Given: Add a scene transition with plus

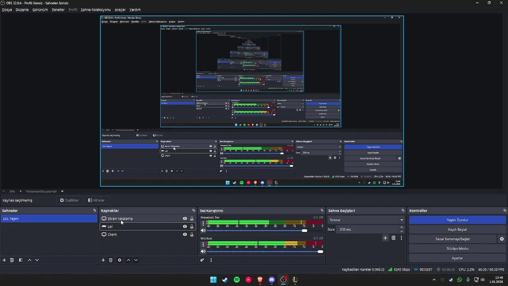Looking at the screenshot, I should [385, 238].
